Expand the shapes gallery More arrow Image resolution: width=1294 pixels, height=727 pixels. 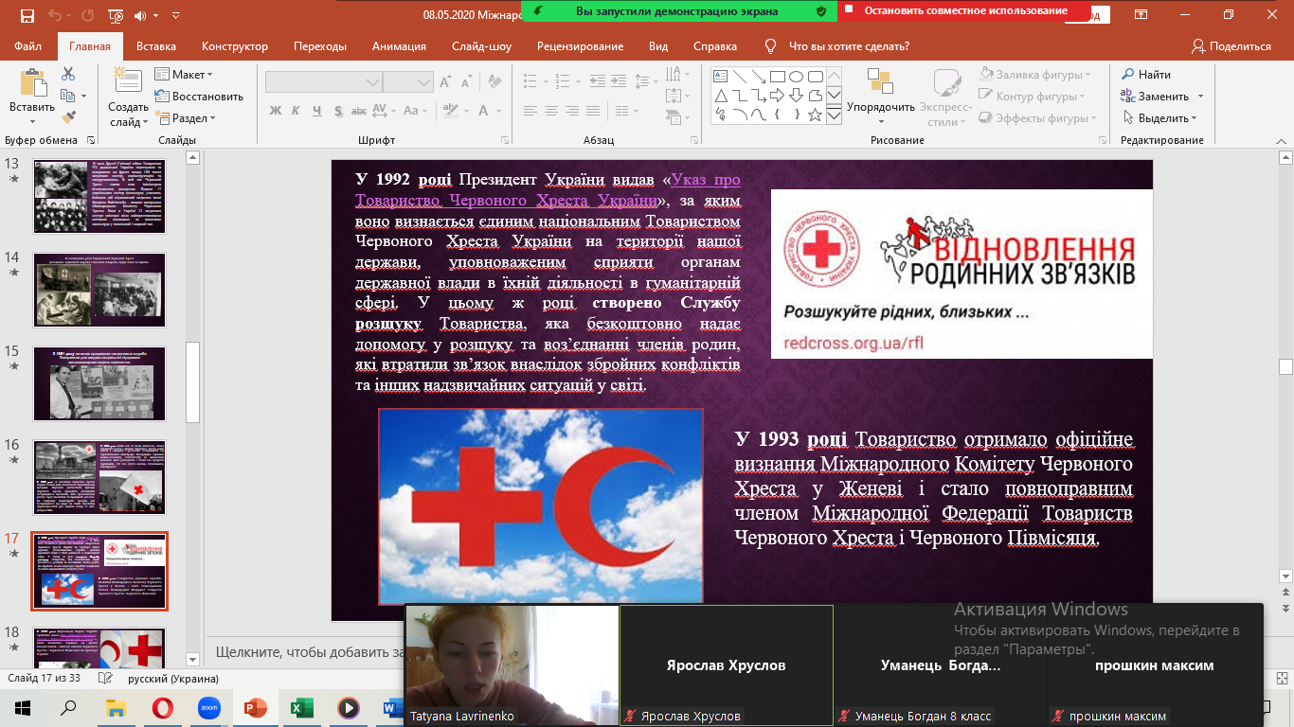(x=834, y=115)
